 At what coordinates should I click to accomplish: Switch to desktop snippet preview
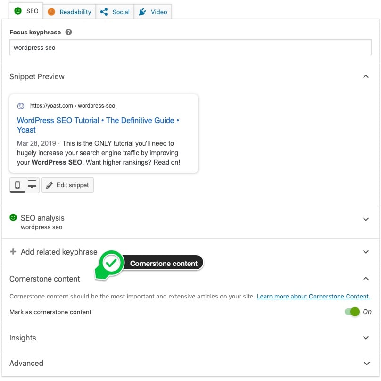(x=32, y=185)
